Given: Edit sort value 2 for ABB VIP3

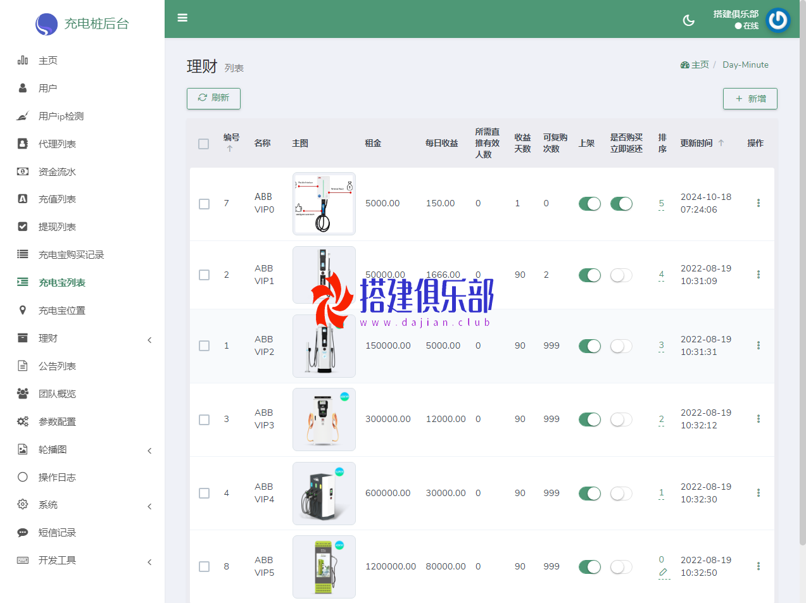Looking at the screenshot, I should [x=662, y=420].
